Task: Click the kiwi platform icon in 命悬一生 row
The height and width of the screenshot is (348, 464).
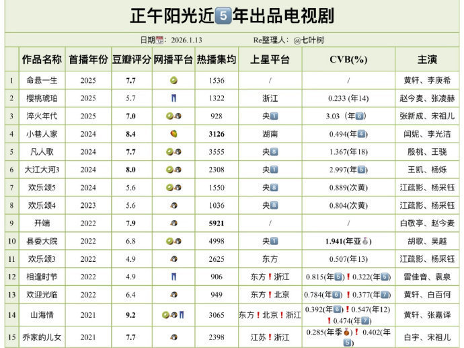Action: coord(173,80)
